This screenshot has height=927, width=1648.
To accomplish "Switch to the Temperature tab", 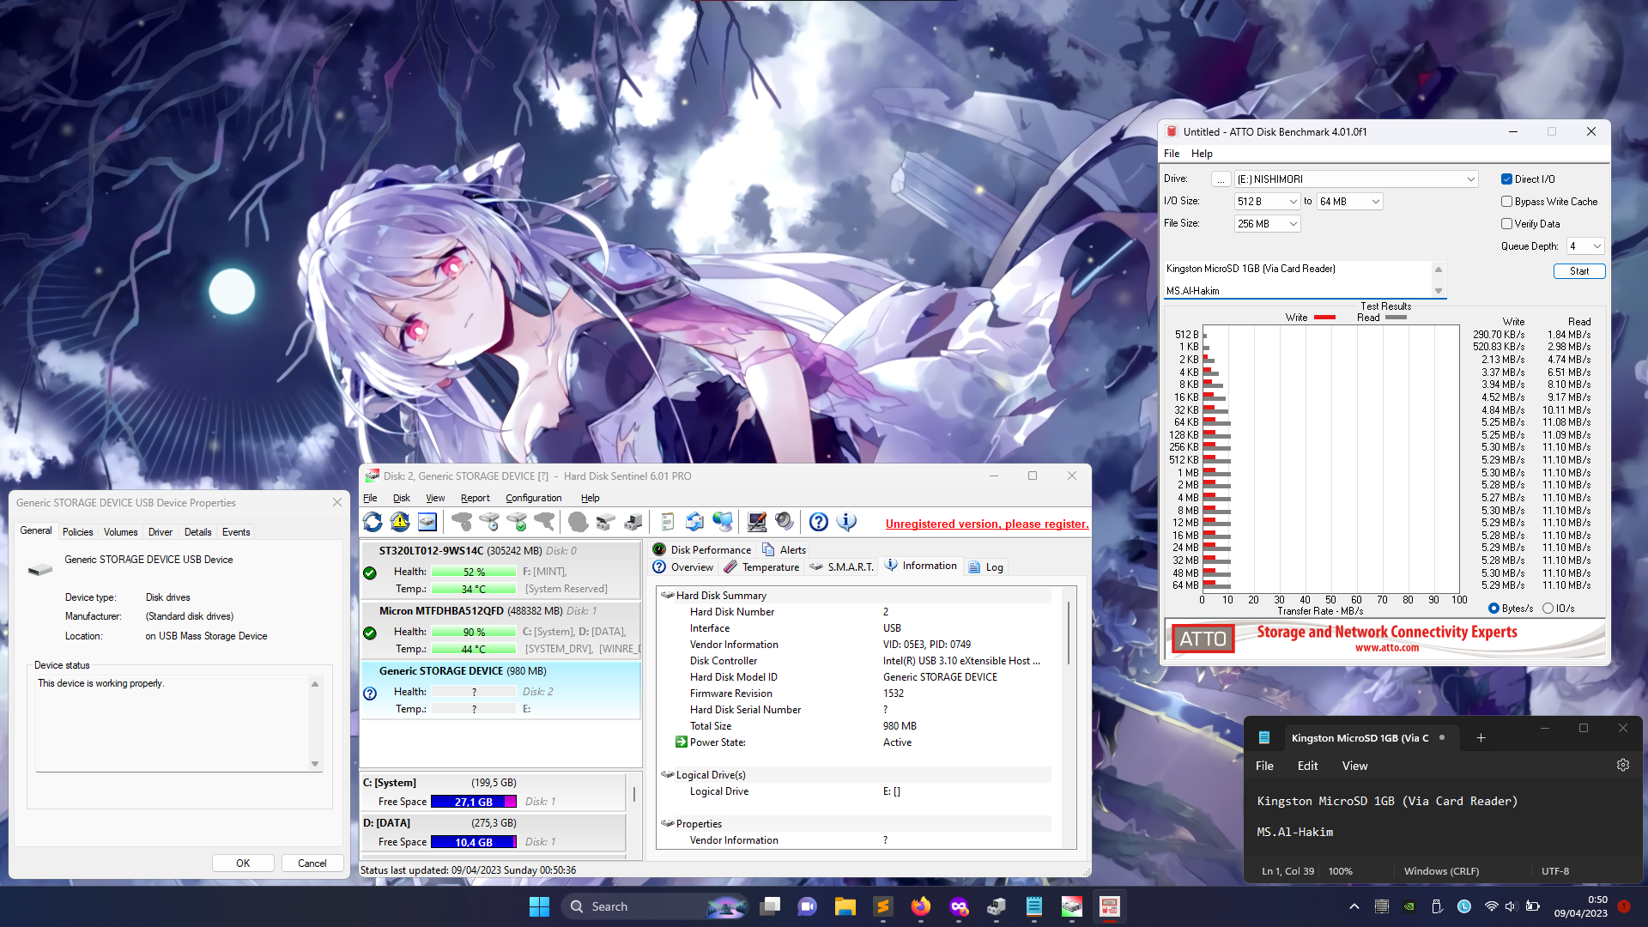I will pyautogui.click(x=761, y=567).
